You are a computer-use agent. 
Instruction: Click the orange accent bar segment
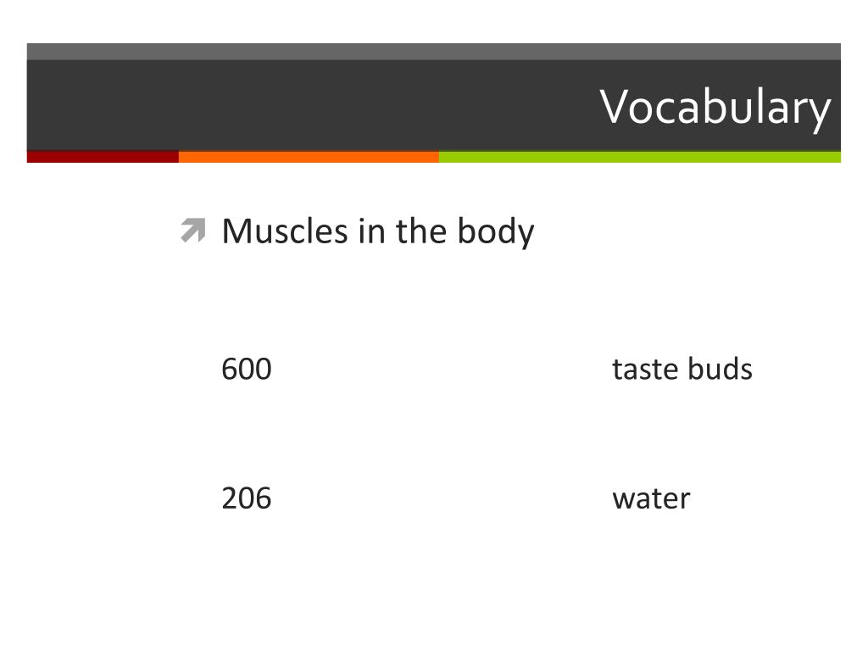pyautogui.click(x=309, y=157)
